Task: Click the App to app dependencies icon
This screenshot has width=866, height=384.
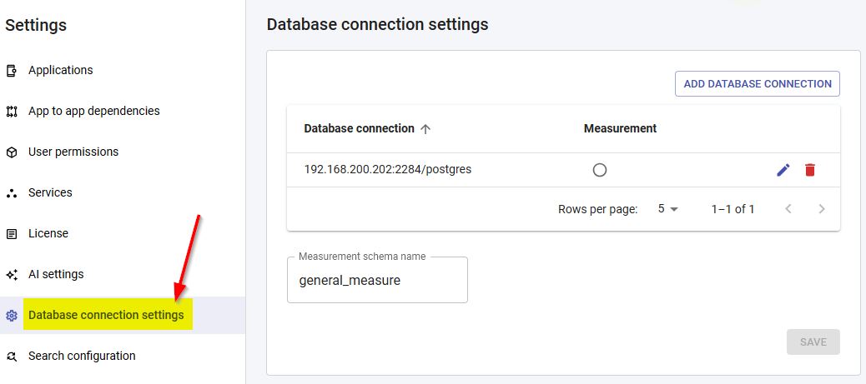Action: 12,112
